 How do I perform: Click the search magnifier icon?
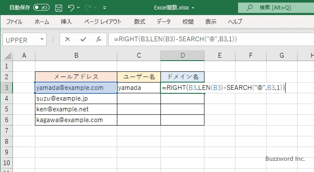pos(249,8)
